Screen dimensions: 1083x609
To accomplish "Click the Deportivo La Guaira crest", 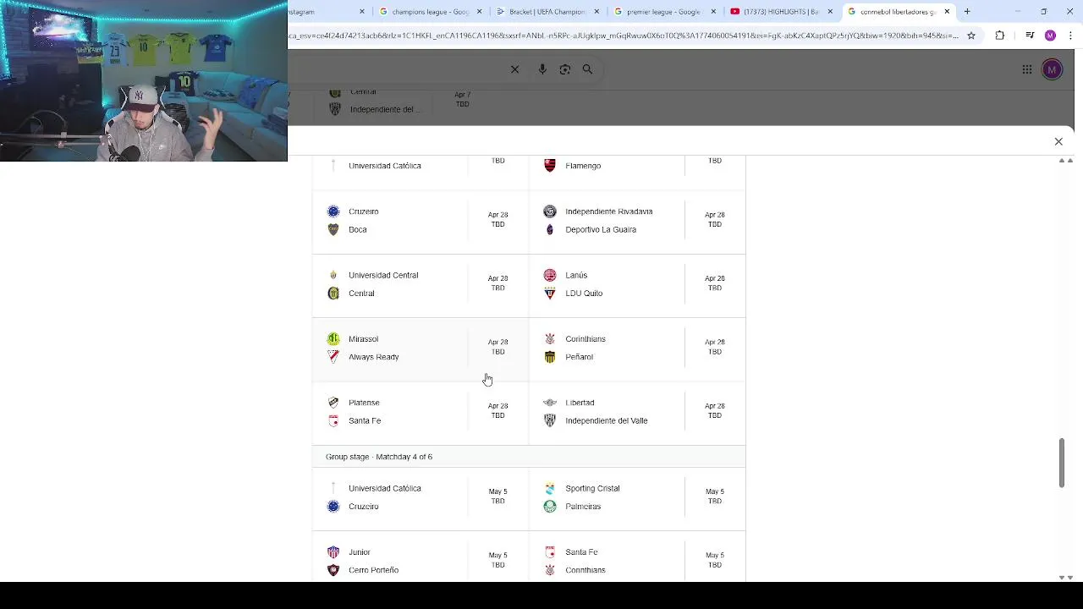I will [x=550, y=229].
